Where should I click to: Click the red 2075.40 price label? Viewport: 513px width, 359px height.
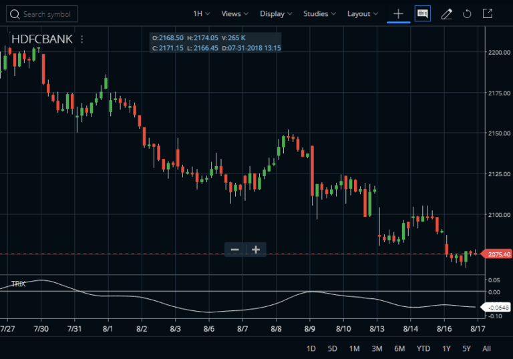499,254
